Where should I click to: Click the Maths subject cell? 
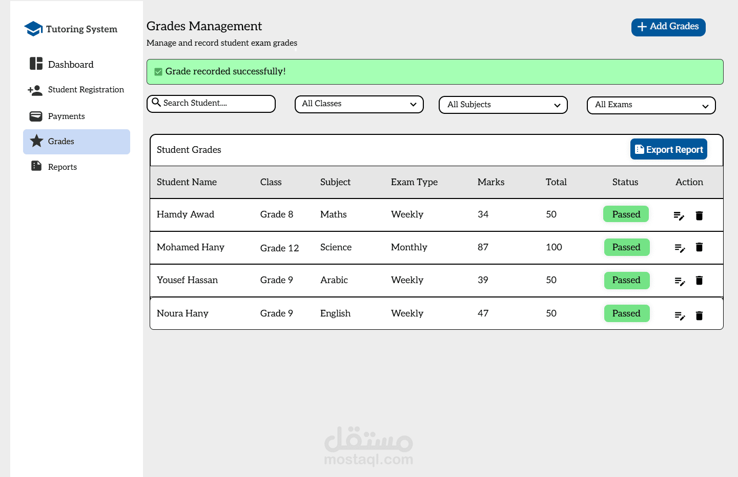[334, 214]
